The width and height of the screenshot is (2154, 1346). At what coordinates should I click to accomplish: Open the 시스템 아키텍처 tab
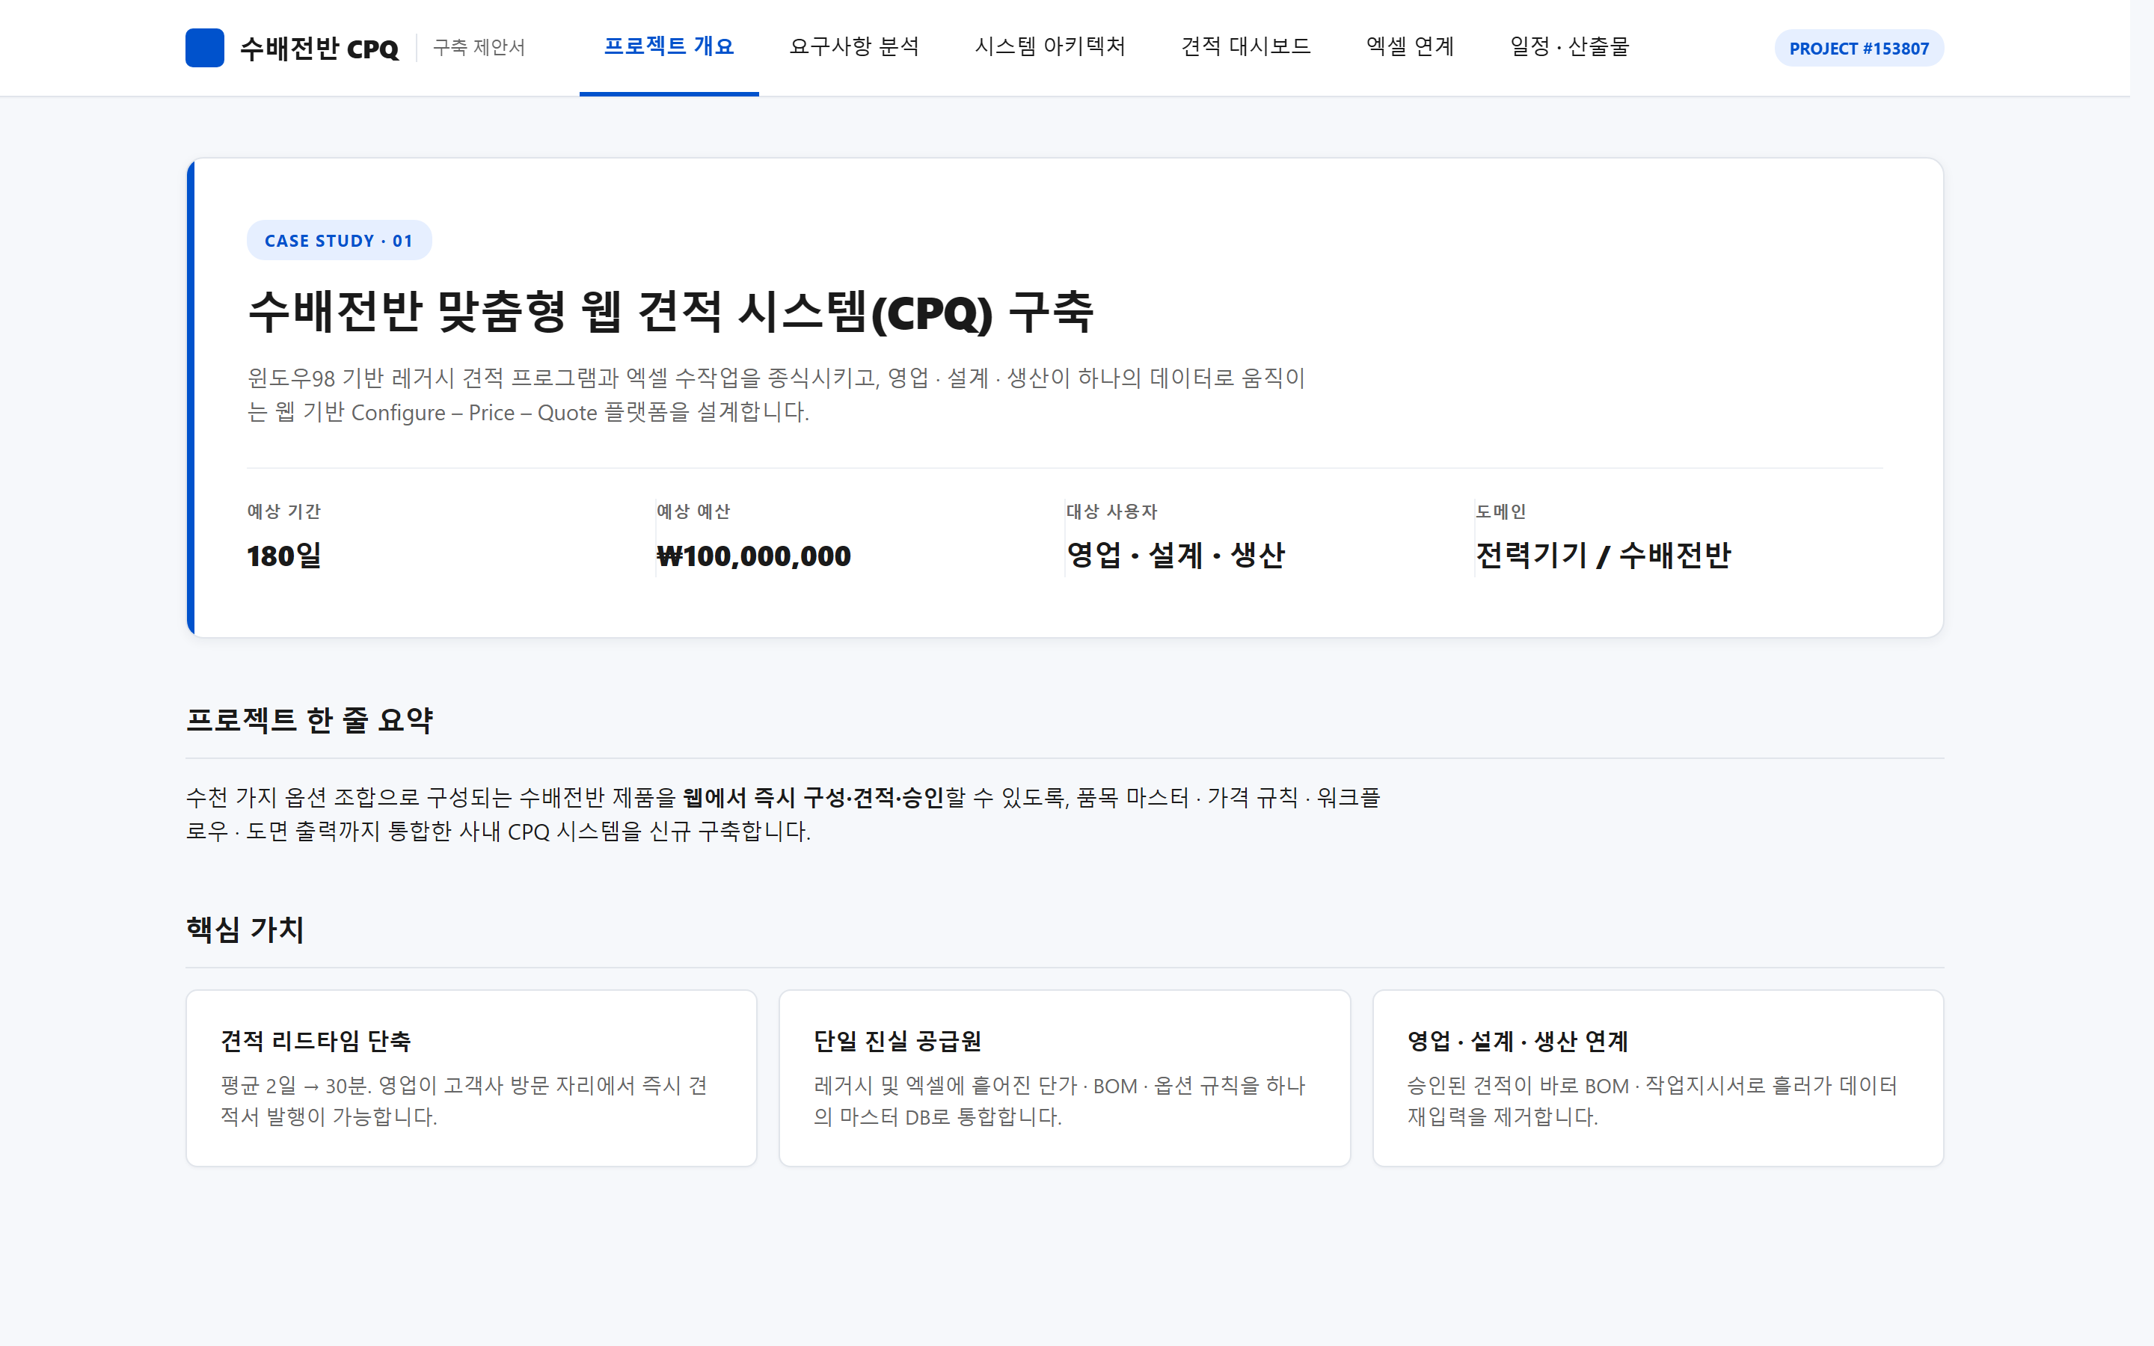1049,46
